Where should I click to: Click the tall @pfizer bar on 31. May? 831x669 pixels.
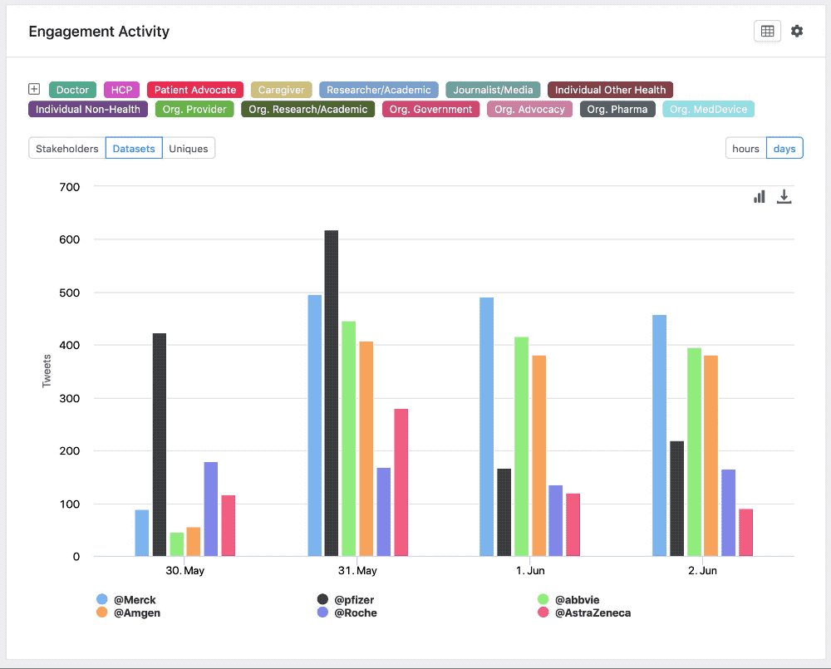point(332,393)
